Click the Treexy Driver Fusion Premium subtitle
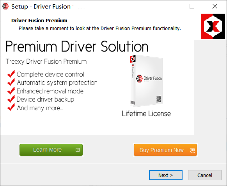This screenshot has height=186, width=227. click(46, 61)
